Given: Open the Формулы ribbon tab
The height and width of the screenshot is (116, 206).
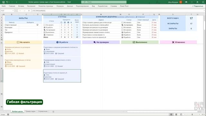Looking at the screenshot, I should [60, 6].
